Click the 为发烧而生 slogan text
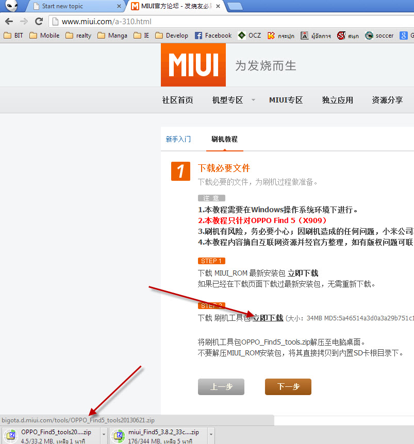Screen dimensions: 414x444 tap(266, 65)
